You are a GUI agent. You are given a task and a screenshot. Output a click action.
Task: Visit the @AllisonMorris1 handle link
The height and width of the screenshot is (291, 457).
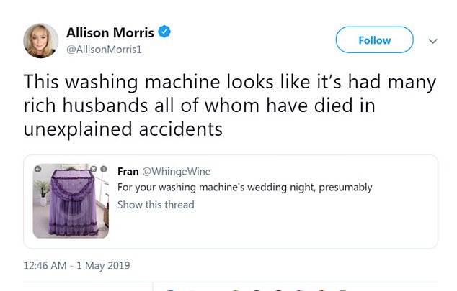tap(104, 50)
